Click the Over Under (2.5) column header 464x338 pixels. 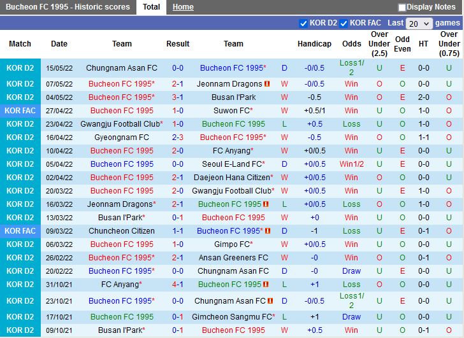(x=379, y=44)
